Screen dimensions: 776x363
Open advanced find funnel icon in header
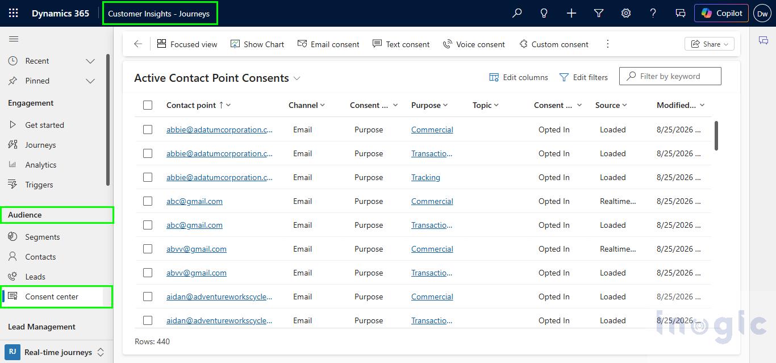(599, 13)
